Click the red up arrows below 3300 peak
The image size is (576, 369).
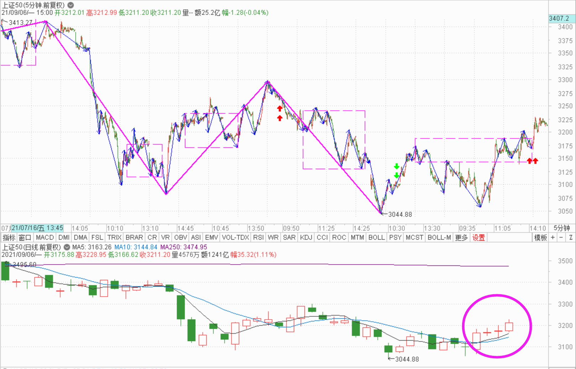(280, 113)
